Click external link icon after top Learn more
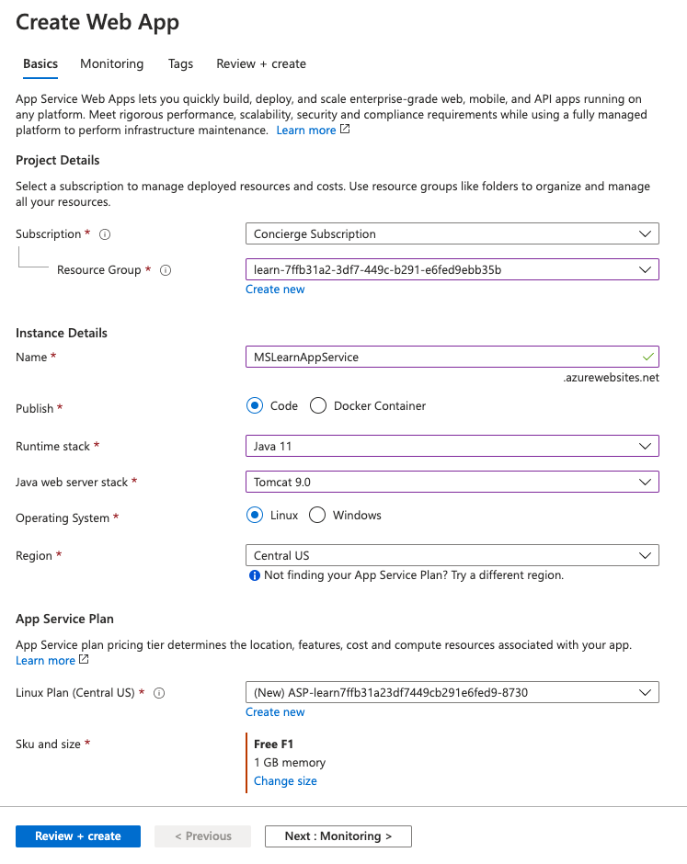Image resolution: width=687 pixels, height=864 pixels. [x=345, y=131]
